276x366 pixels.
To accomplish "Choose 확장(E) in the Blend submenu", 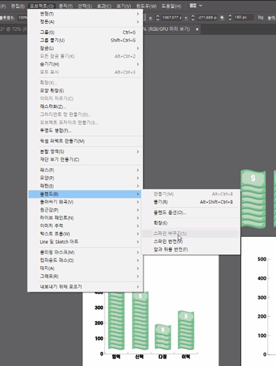I will (x=191, y=223).
